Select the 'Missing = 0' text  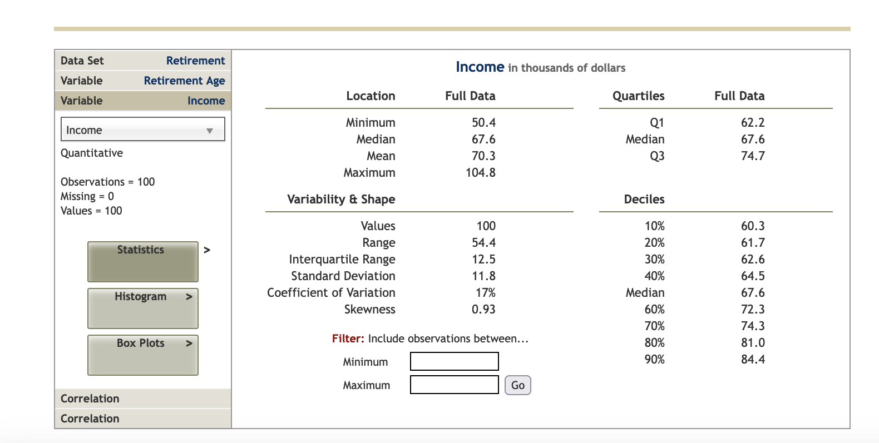[x=87, y=196]
